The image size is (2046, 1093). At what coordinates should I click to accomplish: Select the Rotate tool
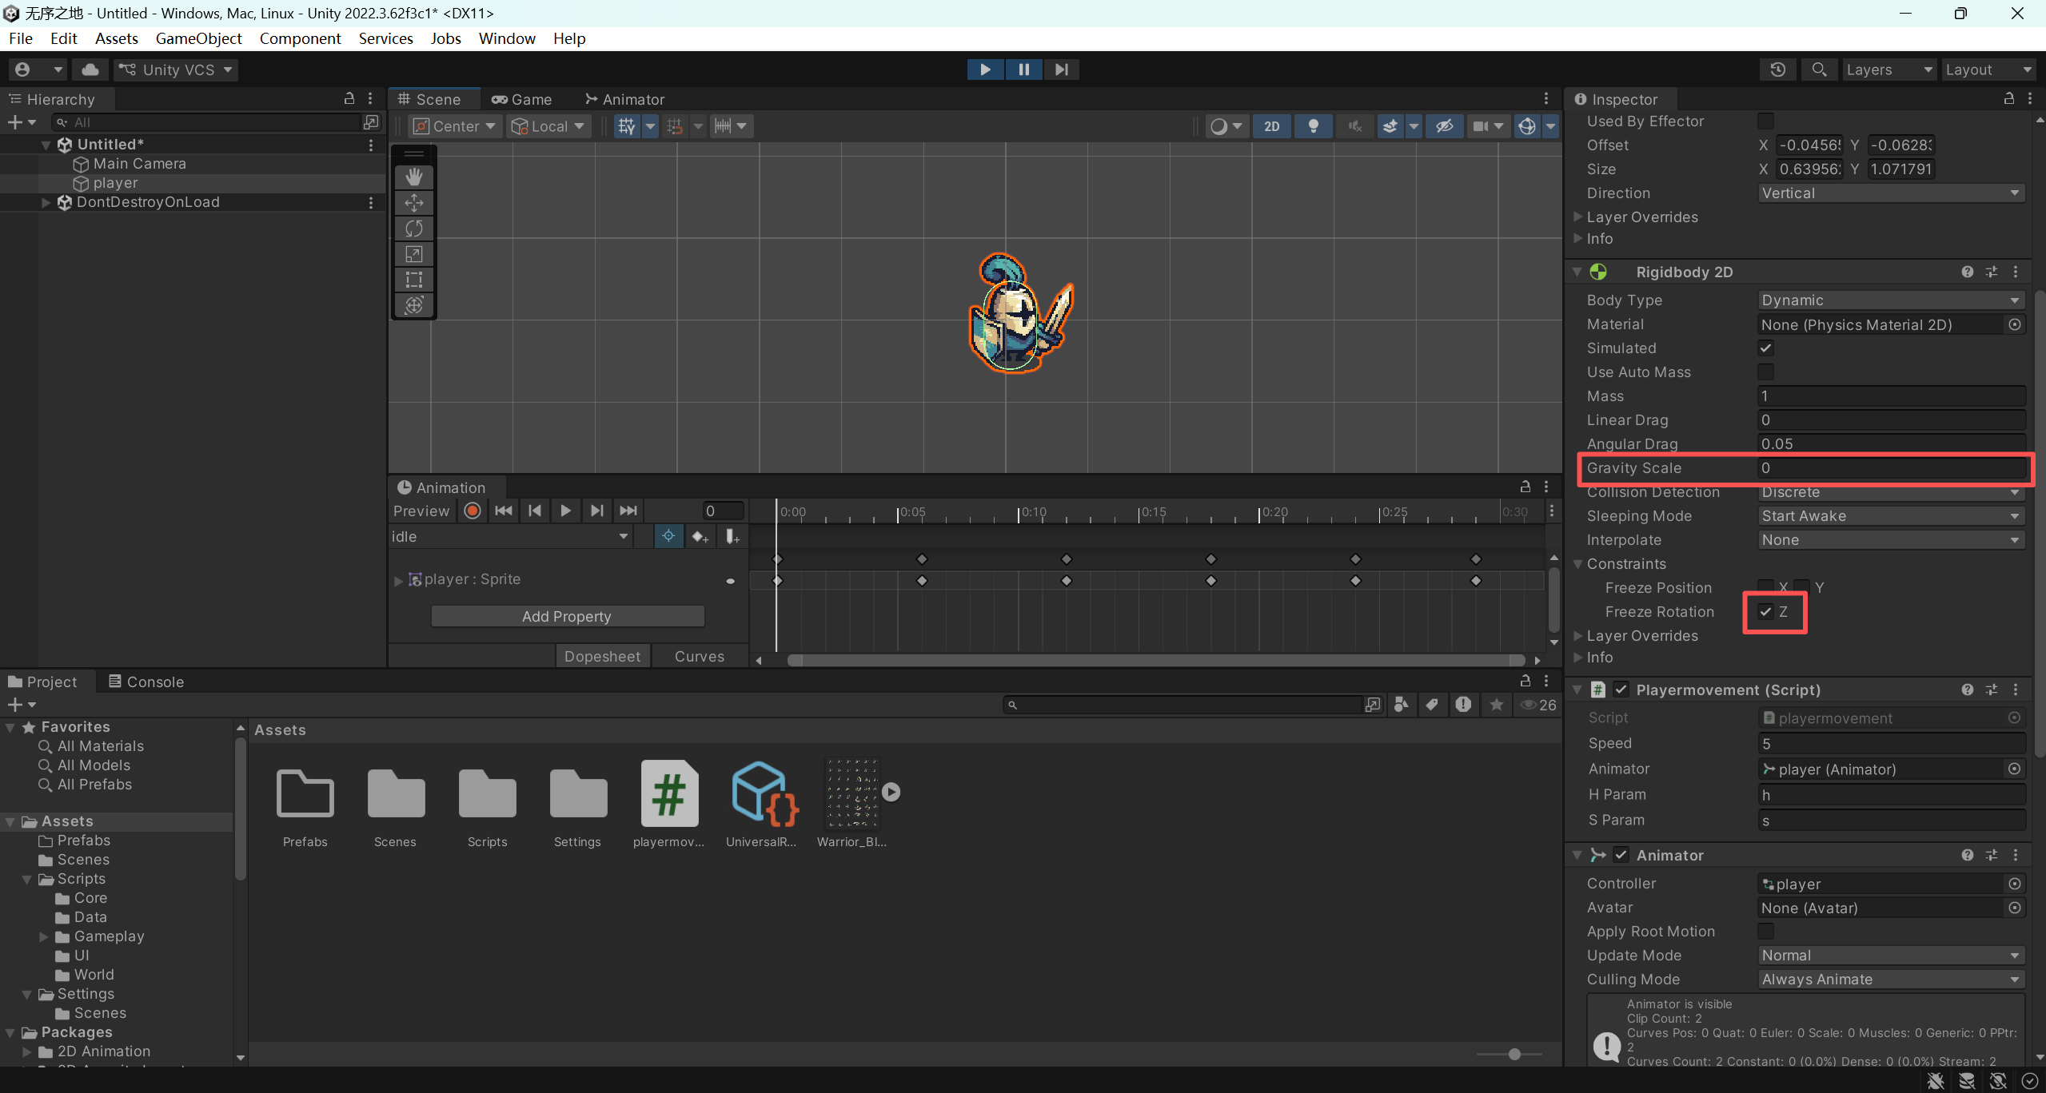tap(414, 229)
